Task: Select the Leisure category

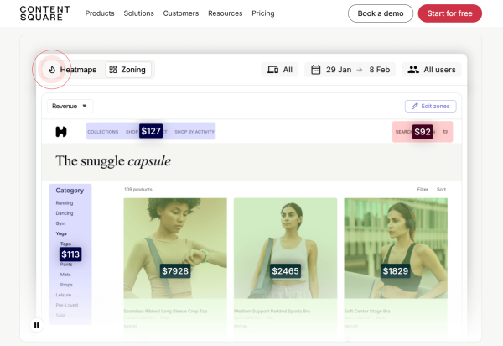Action: [x=64, y=295]
